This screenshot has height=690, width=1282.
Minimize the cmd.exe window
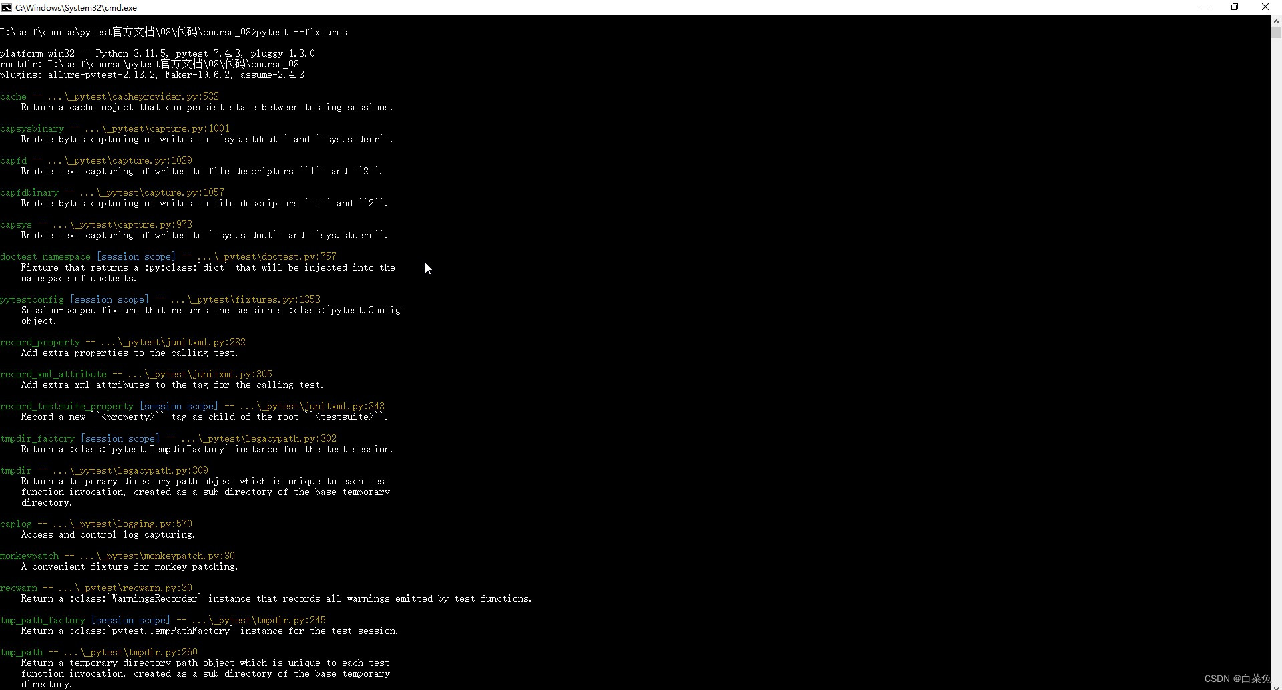click(x=1205, y=7)
